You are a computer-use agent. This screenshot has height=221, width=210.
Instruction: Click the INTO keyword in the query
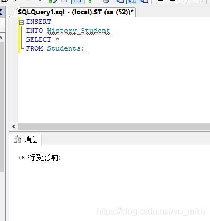pos(34,31)
